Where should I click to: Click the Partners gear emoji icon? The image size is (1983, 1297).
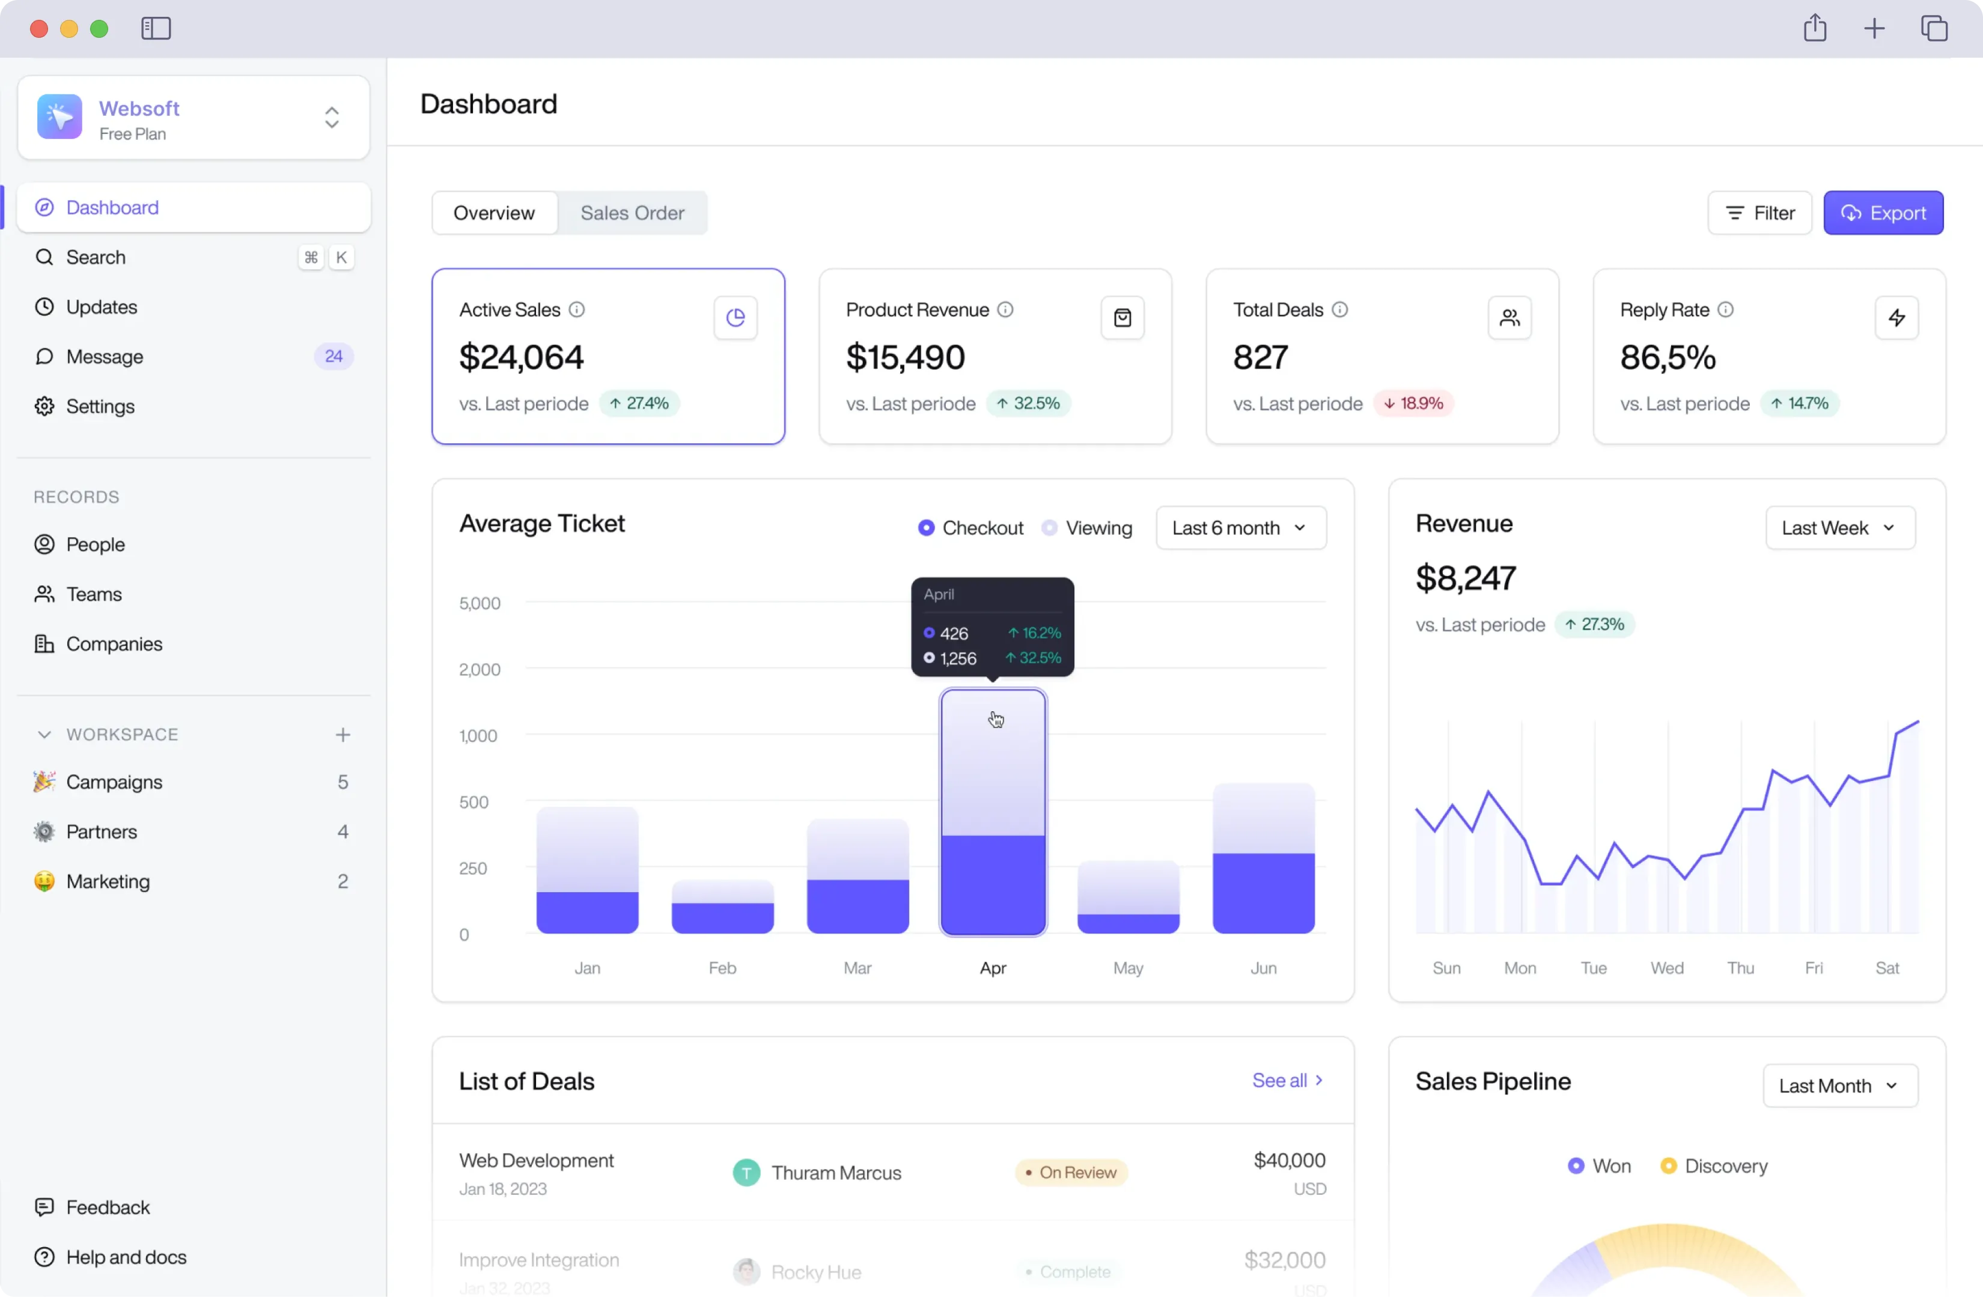(44, 831)
